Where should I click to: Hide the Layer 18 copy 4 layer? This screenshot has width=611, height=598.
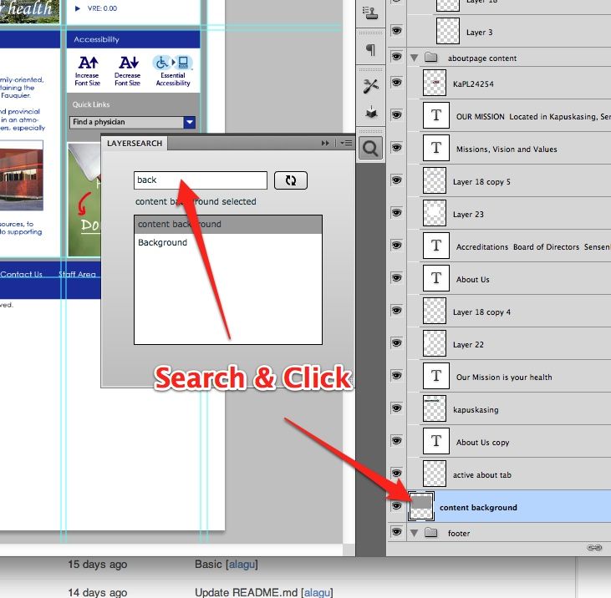pos(396,311)
